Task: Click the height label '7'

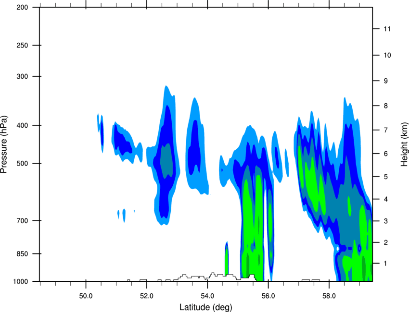Action: [386, 130]
